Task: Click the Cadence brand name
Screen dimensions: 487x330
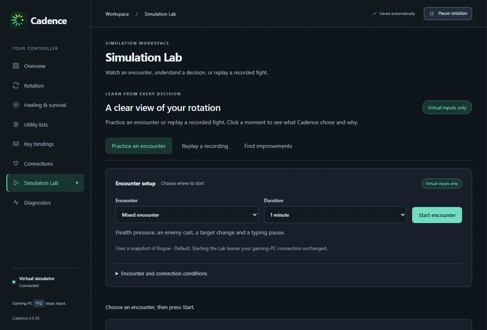Action: click(x=49, y=20)
